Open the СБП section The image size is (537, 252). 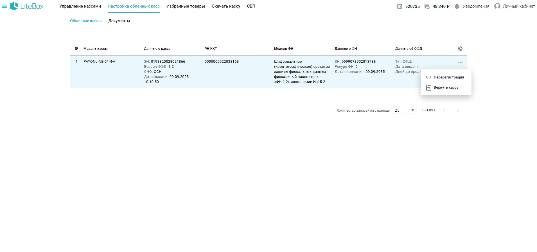click(x=251, y=6)
